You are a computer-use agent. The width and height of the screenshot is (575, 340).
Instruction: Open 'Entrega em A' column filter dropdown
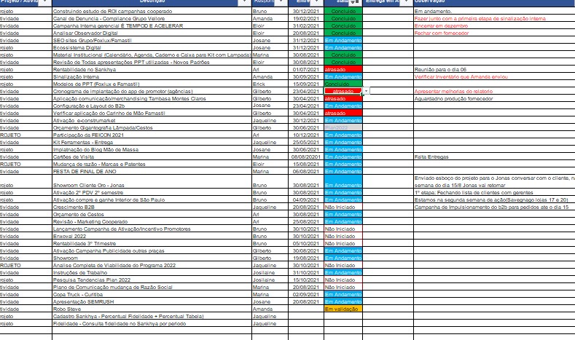[407, 2]
